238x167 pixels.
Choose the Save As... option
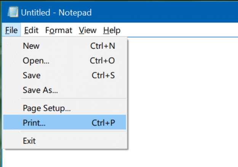click(40, 90)
